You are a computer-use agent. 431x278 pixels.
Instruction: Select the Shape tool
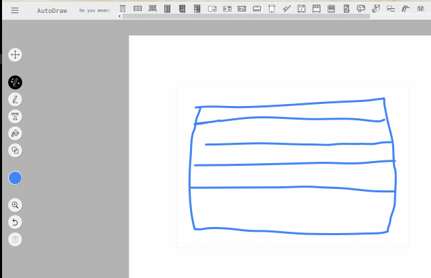click(15, 150)
